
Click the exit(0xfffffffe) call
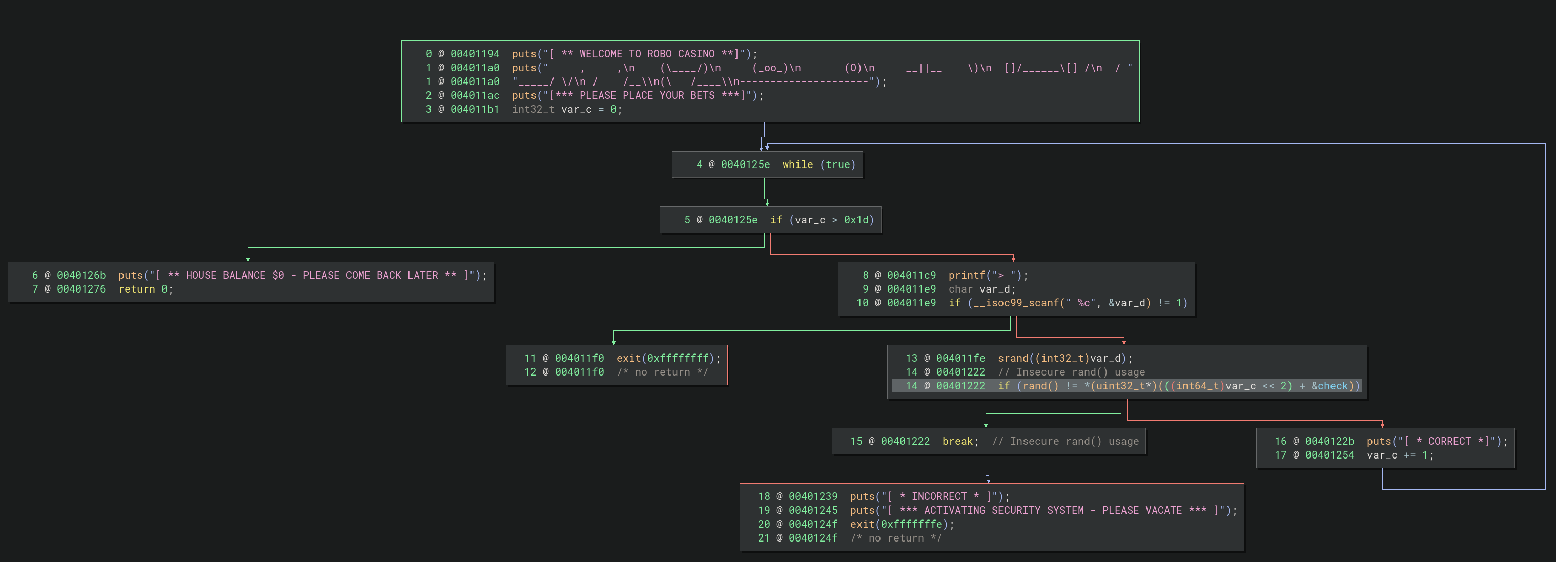[902, 524]
